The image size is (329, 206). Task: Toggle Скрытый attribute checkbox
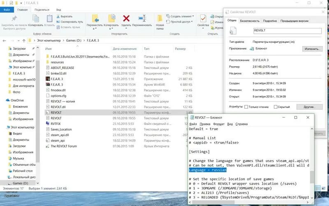[x=276, y=107]
